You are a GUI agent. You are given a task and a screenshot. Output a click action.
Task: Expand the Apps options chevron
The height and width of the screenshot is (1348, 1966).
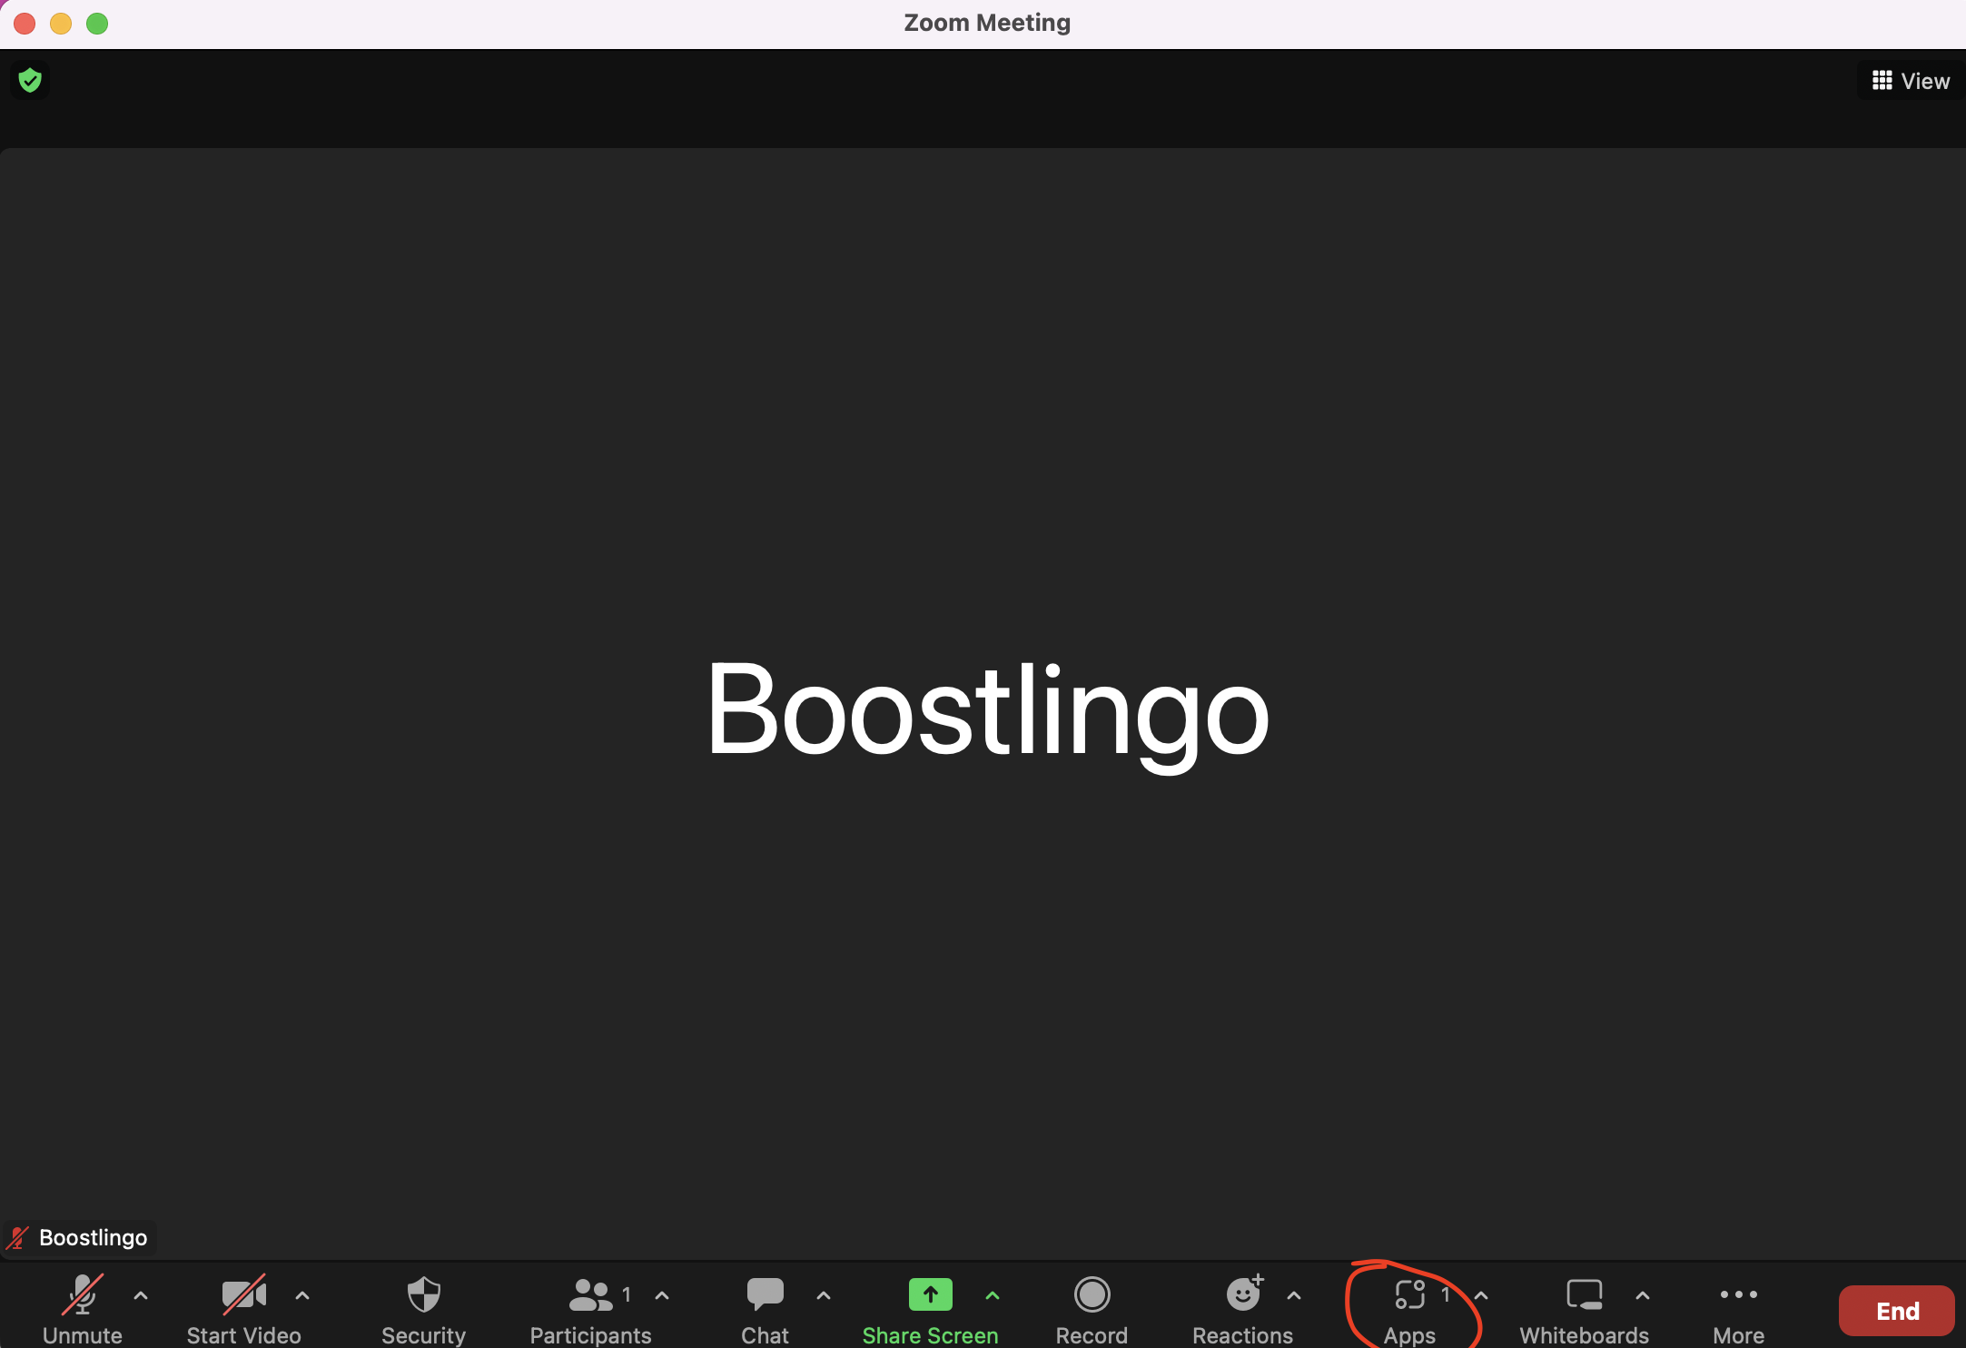[1480, 1296]
